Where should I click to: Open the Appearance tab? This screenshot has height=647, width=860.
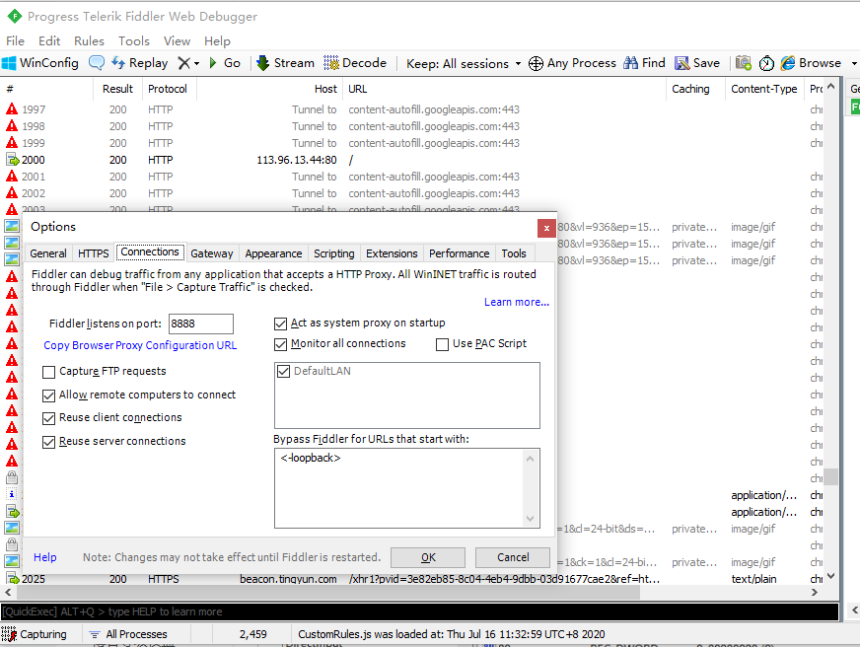273,253
